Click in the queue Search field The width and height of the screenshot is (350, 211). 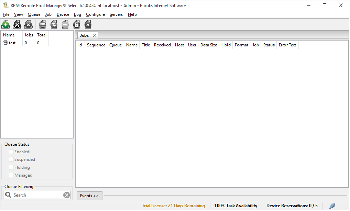(x=37, y=195)
